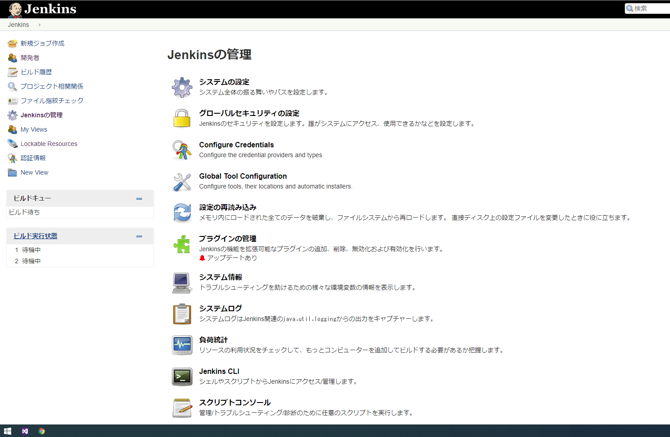Open システムの設定 title link
670x437 pixels.
click(x=224, y=82)
